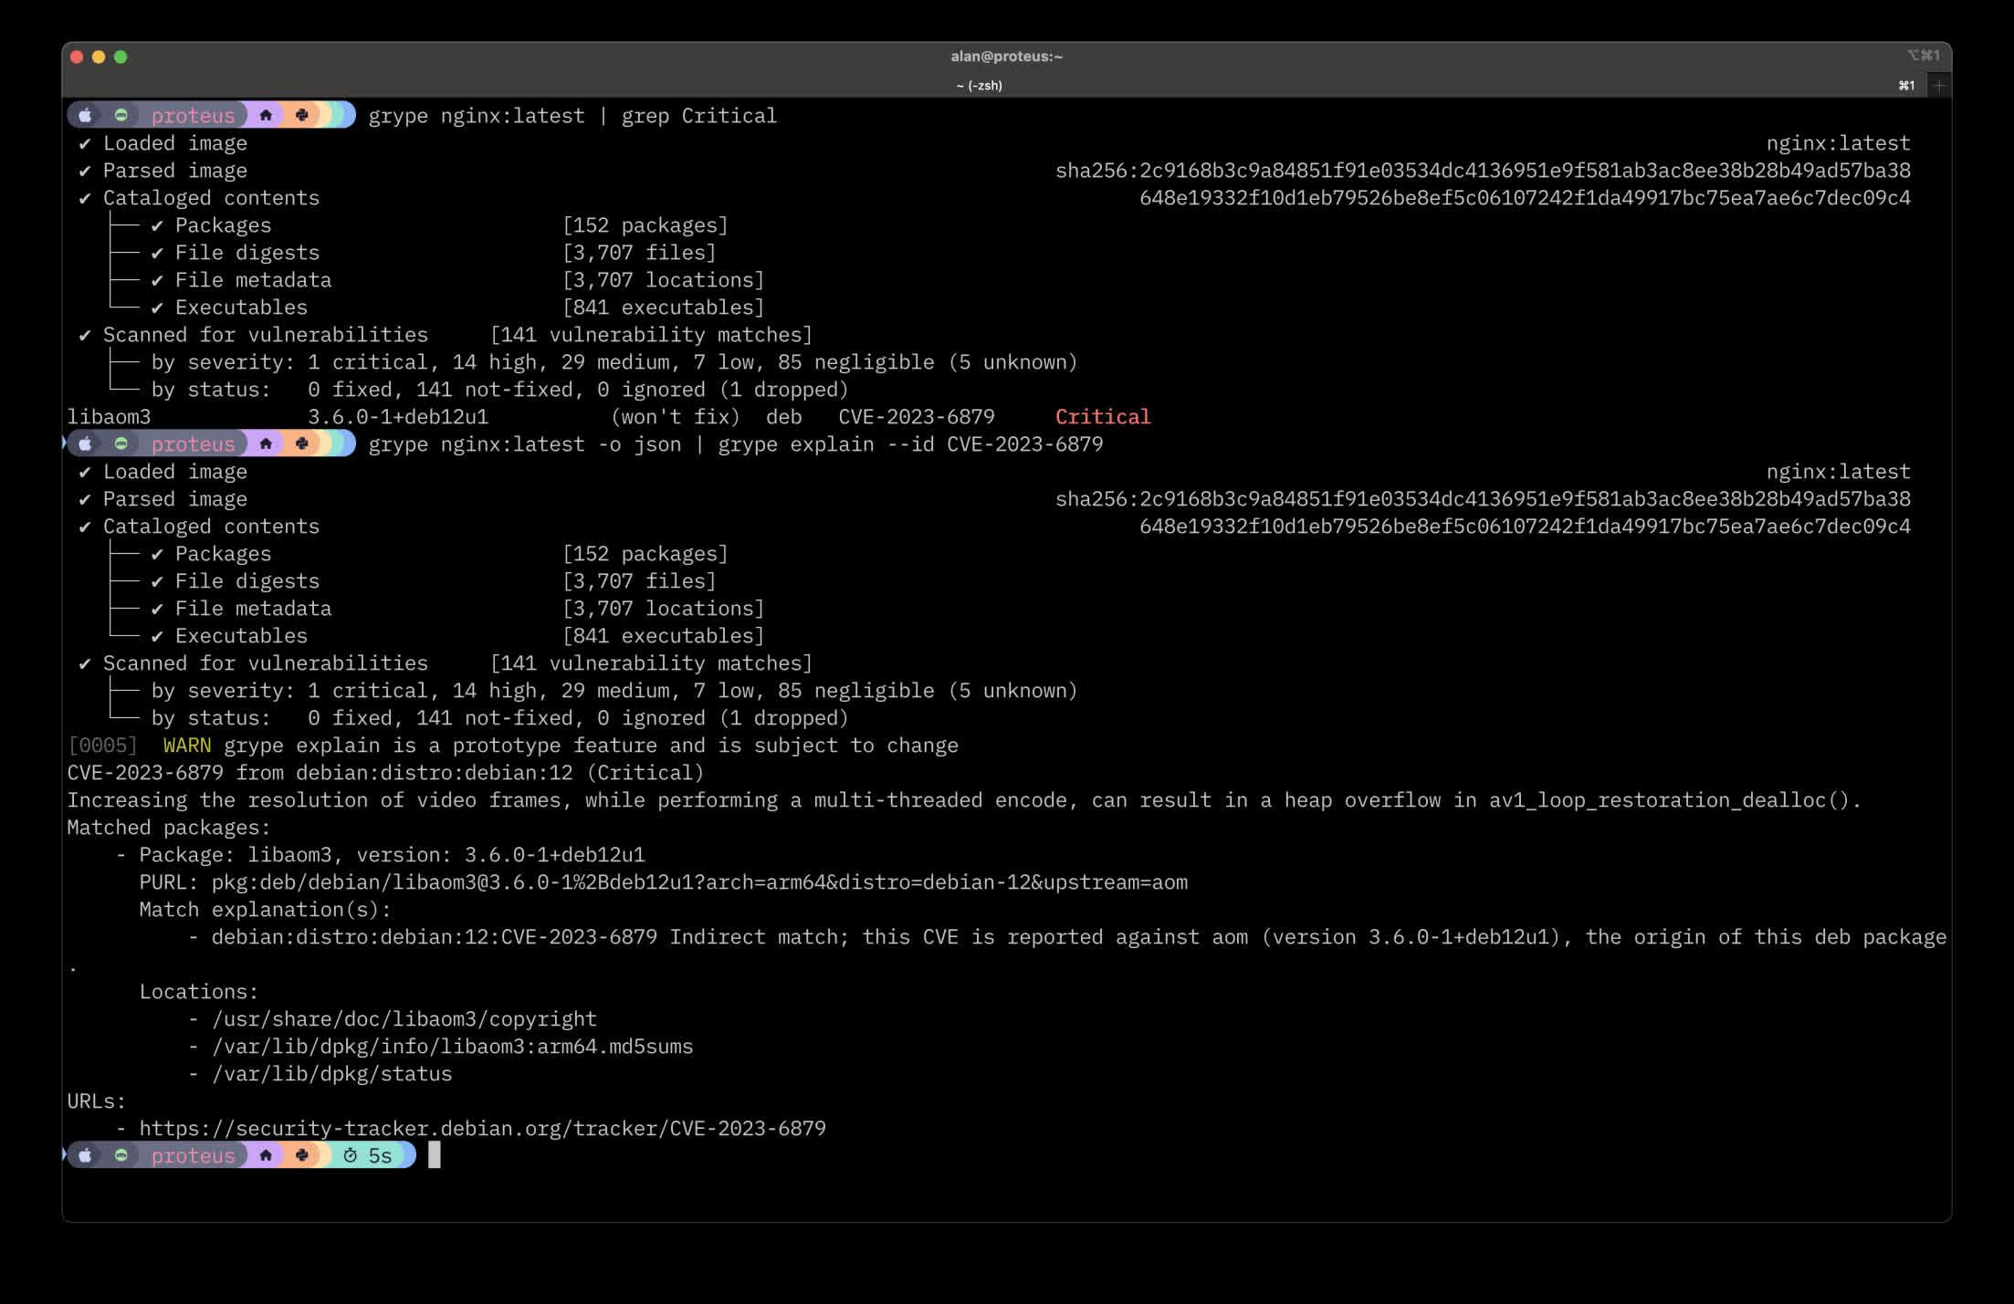Click the 'Indirect match' explanation line
This screenshot has width=2014, height=1304.
coord(1079,937)
